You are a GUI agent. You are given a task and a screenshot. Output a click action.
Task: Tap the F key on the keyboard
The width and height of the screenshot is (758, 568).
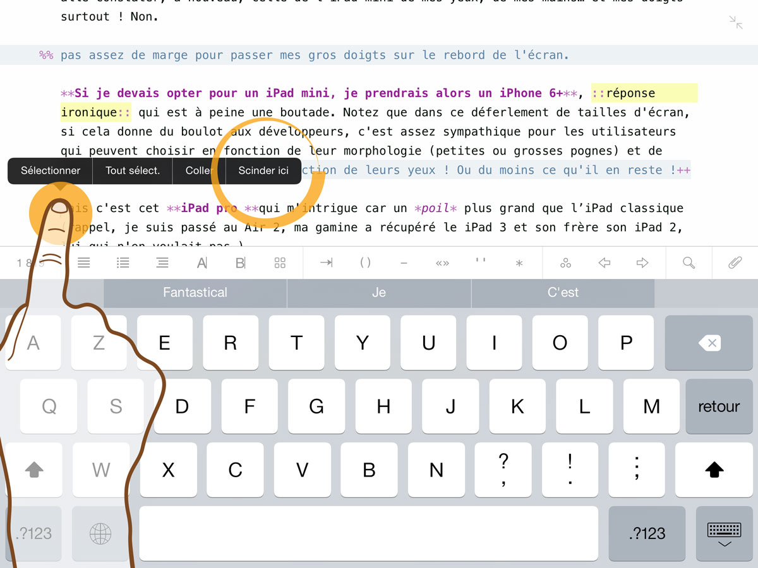tap(250, 406)
